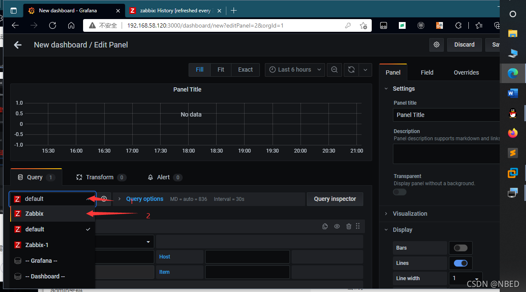Choose -- Grafana -- data source
This screenshot has width=526, height=292.
tap(53, 261)
